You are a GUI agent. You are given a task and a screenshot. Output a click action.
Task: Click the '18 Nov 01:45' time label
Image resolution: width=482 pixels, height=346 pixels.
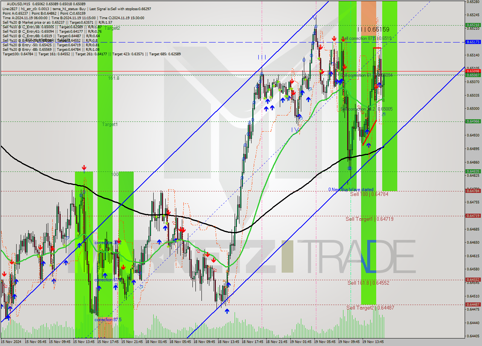[156, 342]
